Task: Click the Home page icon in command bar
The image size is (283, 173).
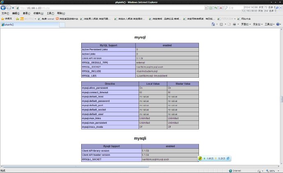Action: pyautogui.click(x=213, y=24)
